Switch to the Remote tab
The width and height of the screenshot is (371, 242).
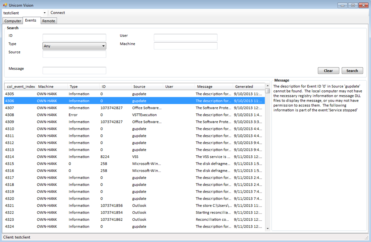tap(49, 21)
